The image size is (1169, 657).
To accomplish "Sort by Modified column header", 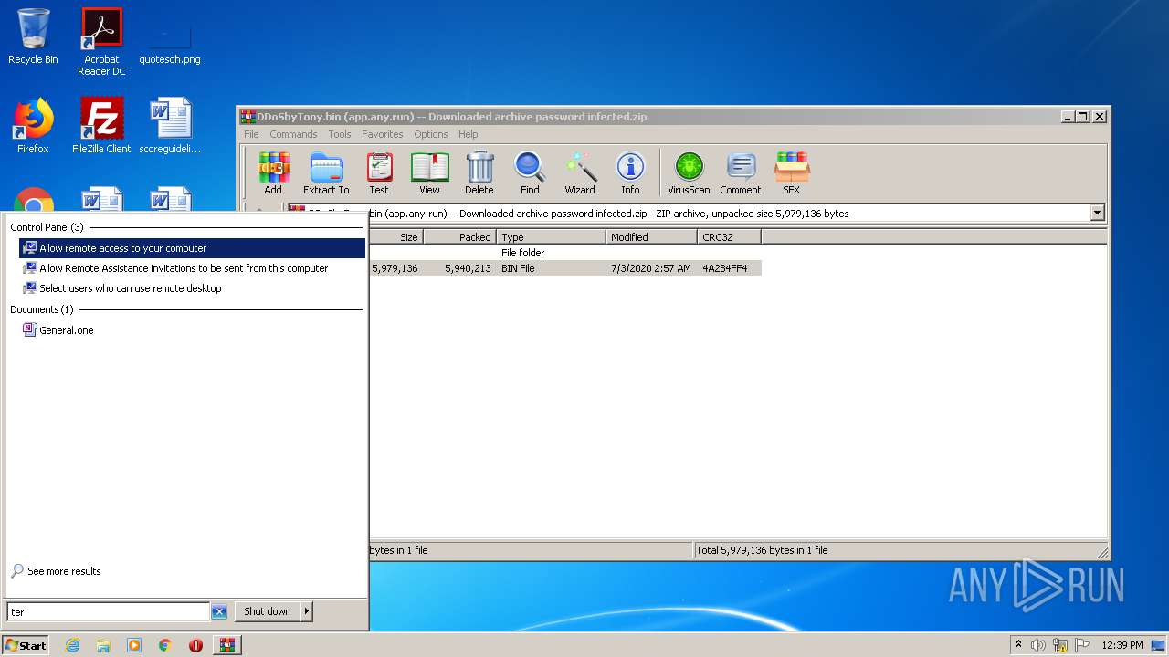I will point(651,237).
